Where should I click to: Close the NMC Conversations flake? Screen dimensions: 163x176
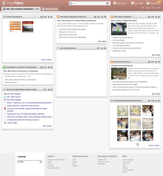point(105,48)
